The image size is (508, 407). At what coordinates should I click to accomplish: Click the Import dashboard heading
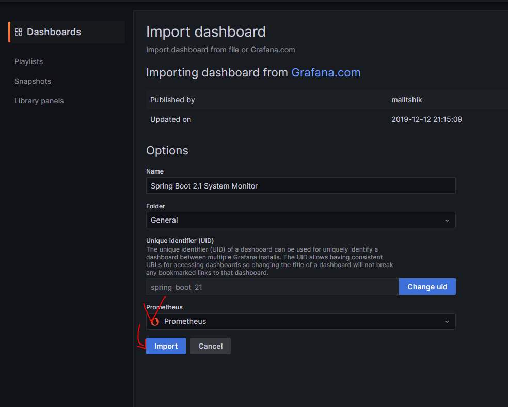click(205, 32)
